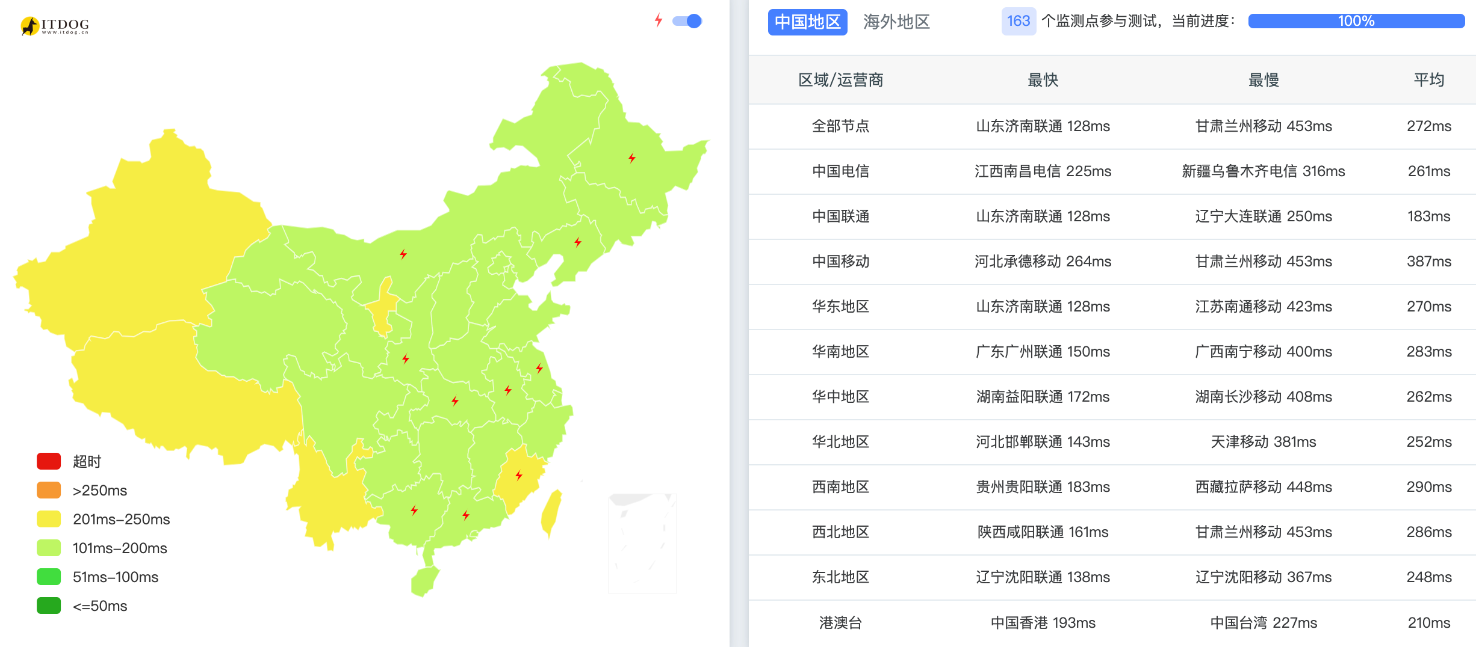Click the South China Sea inset map
Screen dimensions: 1476x647
pos(642,543)
